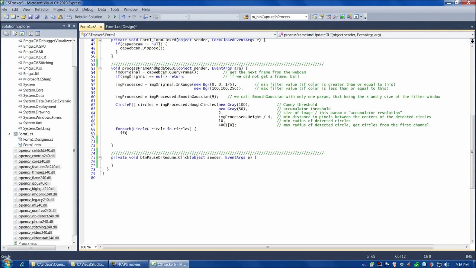Open the processFrameAndUpdateGUI member dropdown

click(x=472, y=35)
